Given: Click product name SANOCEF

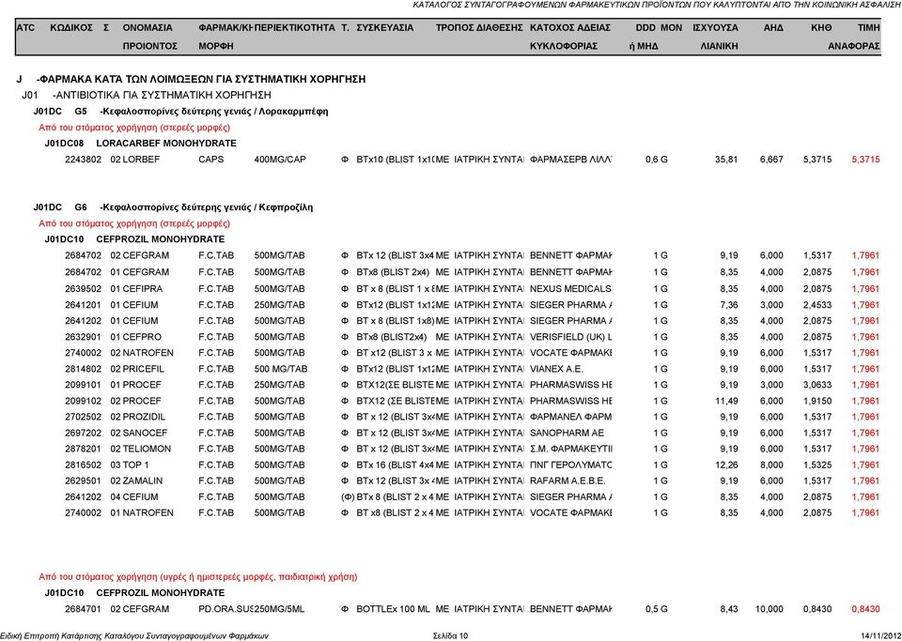Looking at the screenshot, I should [x=145, y=433].
